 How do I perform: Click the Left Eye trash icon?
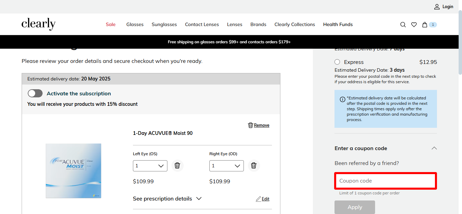coord(177,166)
